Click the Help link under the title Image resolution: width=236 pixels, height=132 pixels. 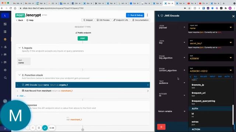tap(30, 20)
